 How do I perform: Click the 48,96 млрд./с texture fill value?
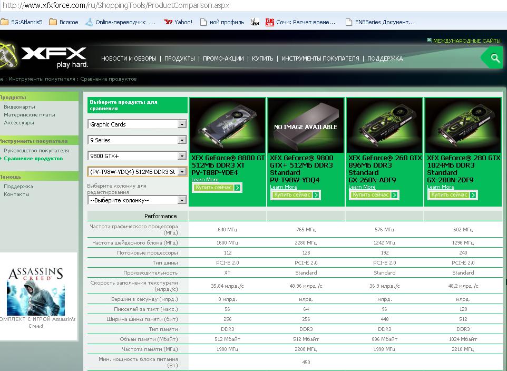coord(306,286)
